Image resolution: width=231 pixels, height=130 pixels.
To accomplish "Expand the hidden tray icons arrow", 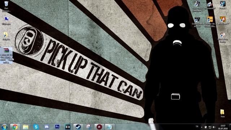I will point(201,127).
